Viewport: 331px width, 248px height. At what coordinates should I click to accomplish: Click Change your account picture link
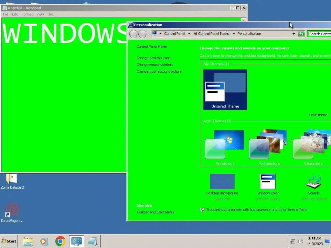click(159, 71)
